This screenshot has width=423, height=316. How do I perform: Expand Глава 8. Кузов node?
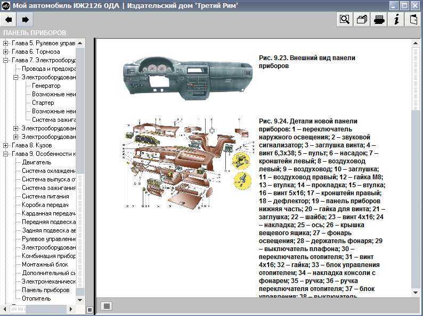5,145
